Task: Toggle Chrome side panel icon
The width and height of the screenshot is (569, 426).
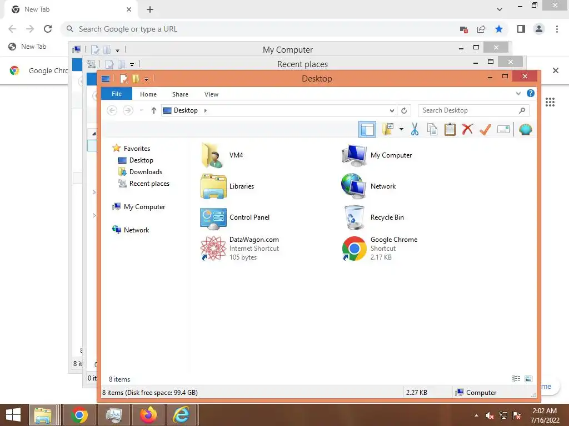Action: coord(521,29)
